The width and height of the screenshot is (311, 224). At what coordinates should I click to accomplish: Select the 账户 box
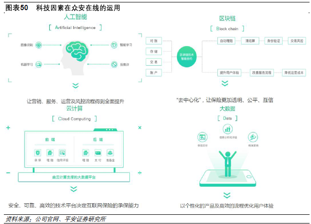[154, 73]
